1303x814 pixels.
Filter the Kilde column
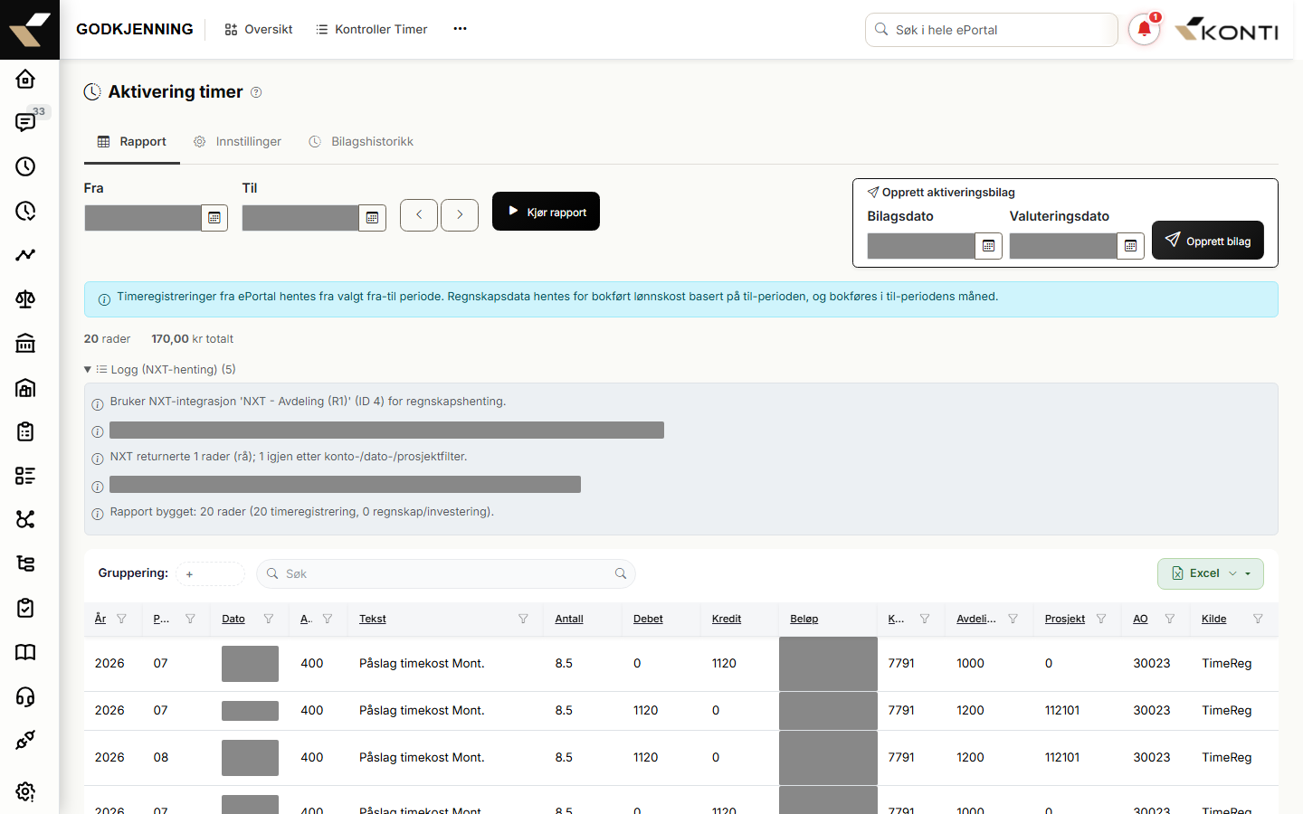tap(1258, 619)
